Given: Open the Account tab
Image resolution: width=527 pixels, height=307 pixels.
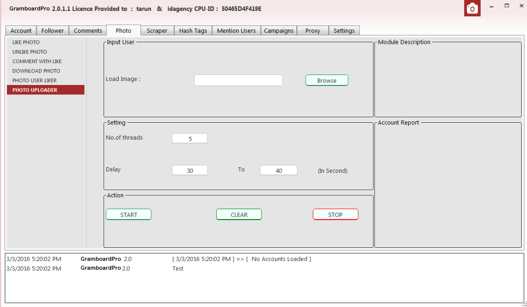Looking at the screenshot, I should (21, 30).
